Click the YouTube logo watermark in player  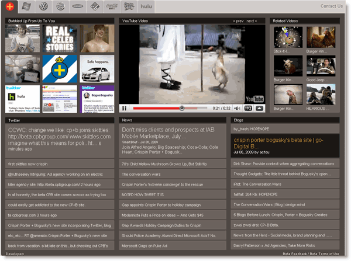tap(254, 99)
